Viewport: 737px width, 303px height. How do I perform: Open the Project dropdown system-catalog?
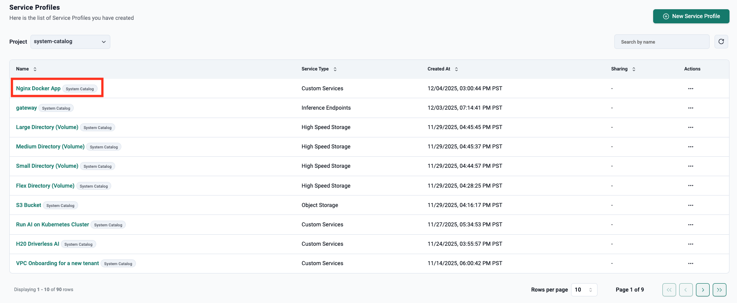tap(70, 42)
